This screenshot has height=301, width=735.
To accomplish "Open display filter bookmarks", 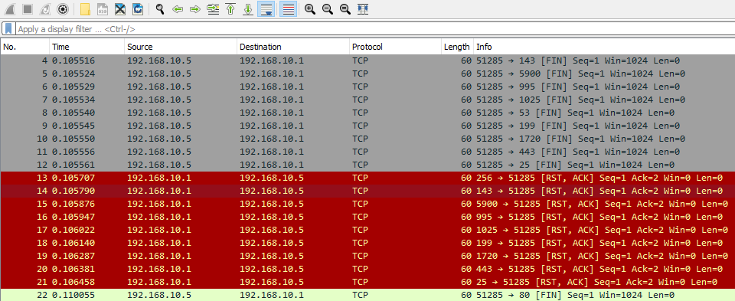I will coord(8,28).
